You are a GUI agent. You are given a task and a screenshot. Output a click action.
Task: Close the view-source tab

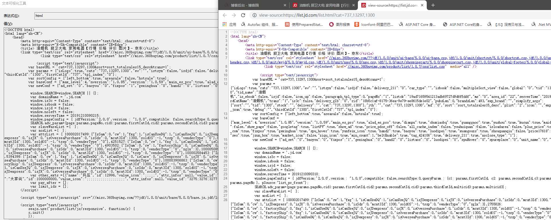pyautogui.click(x=422, y=5)
